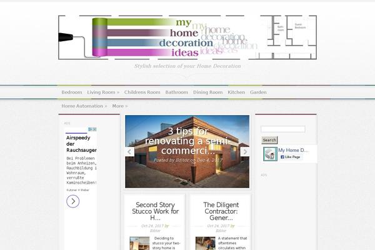The height and width of the screenshot is (250, 375).
Task: Click the My Home Decoration Facebook page avatar
Action: (270, 154)
